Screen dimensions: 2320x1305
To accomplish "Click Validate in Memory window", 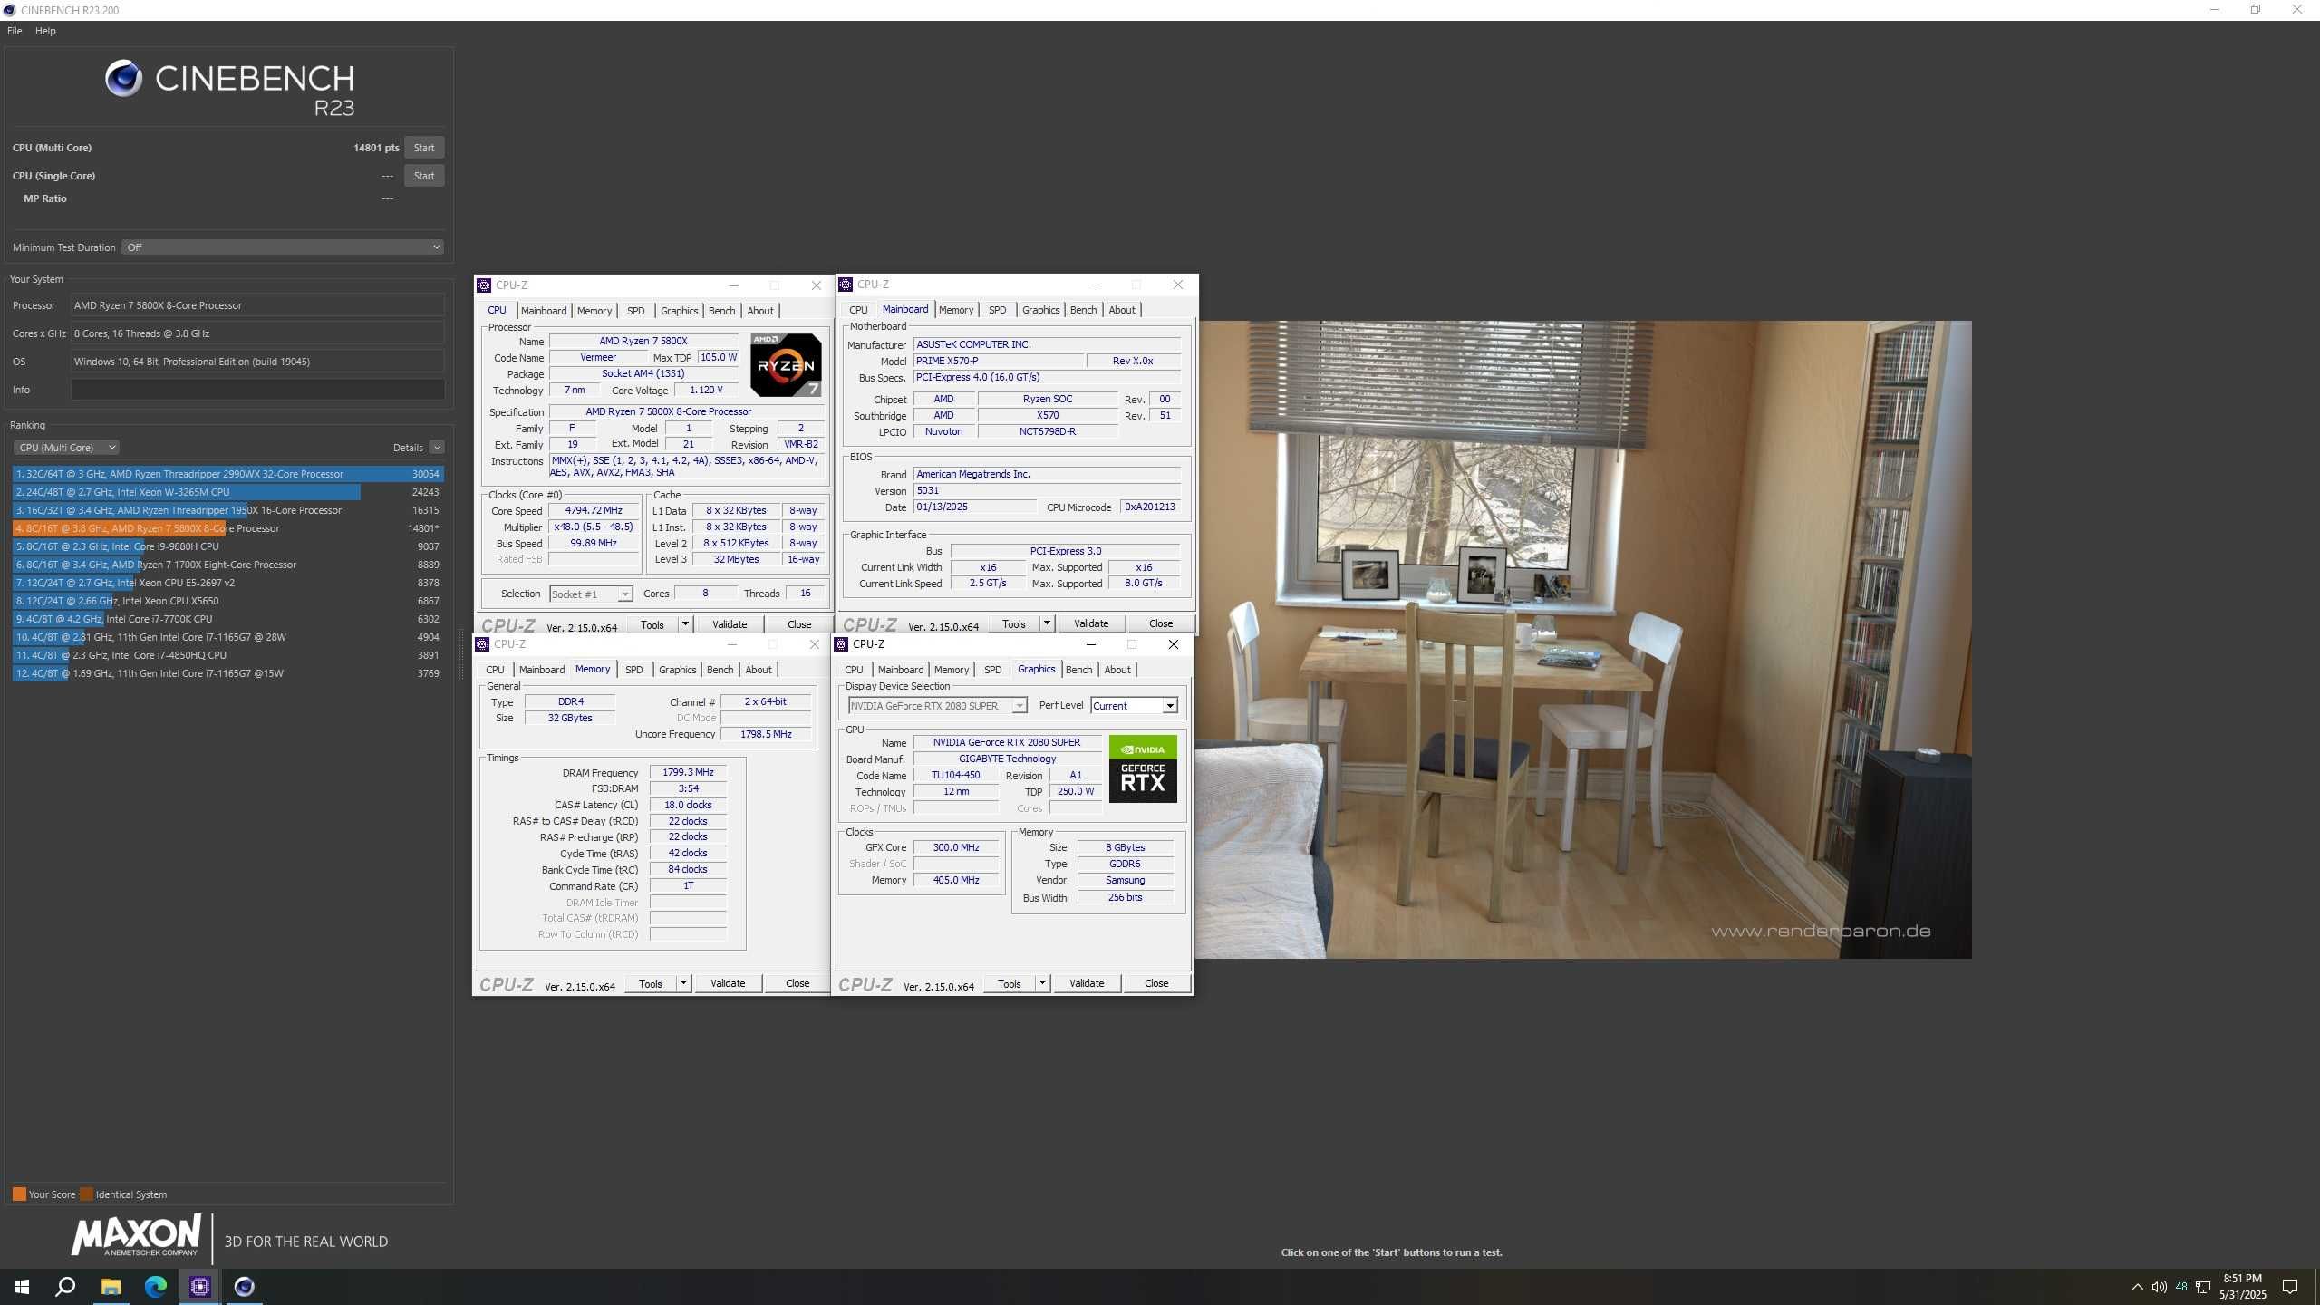I will coord(728,983).
